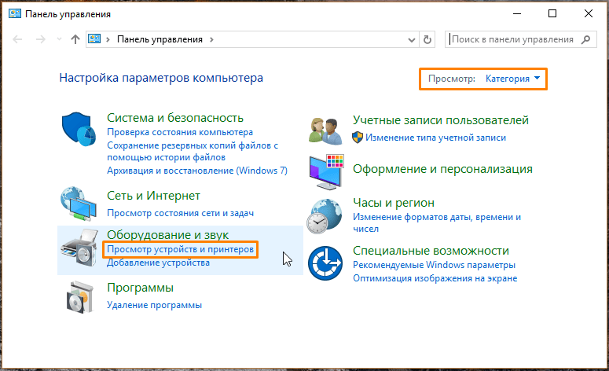Open Просмотр состояния сети и задач
Screen dimensions: 609x371
(x=180, y=213)
